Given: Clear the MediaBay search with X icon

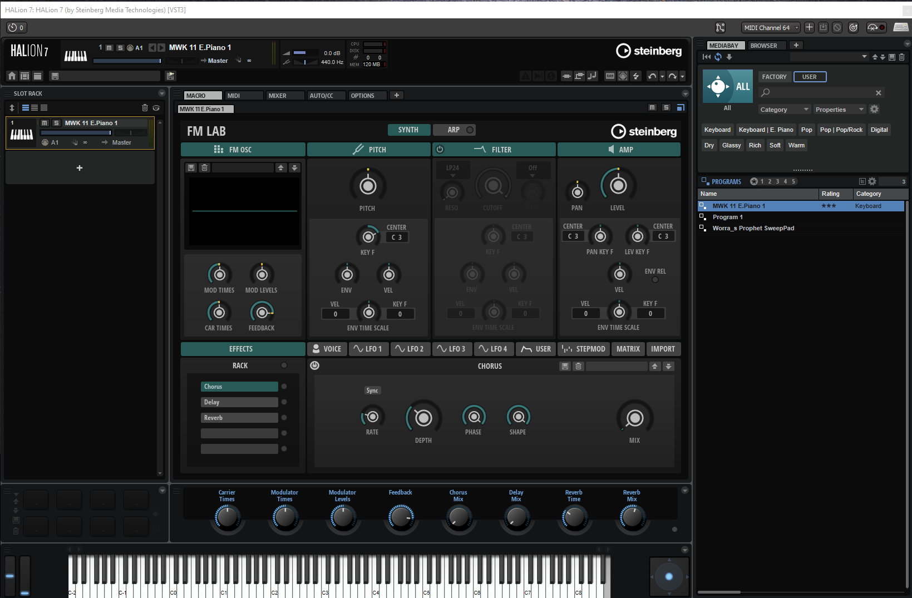Looking at the screenshot, I should [878, 93].
